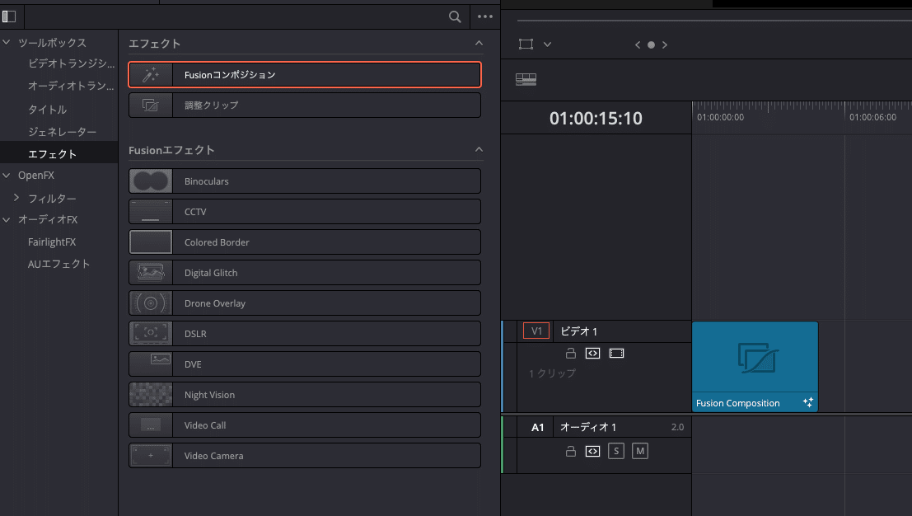Viewport: 912px width, 516px height.
Task: Click timeline ruler at 01:00:00:00
Action: tap(720, 118)
